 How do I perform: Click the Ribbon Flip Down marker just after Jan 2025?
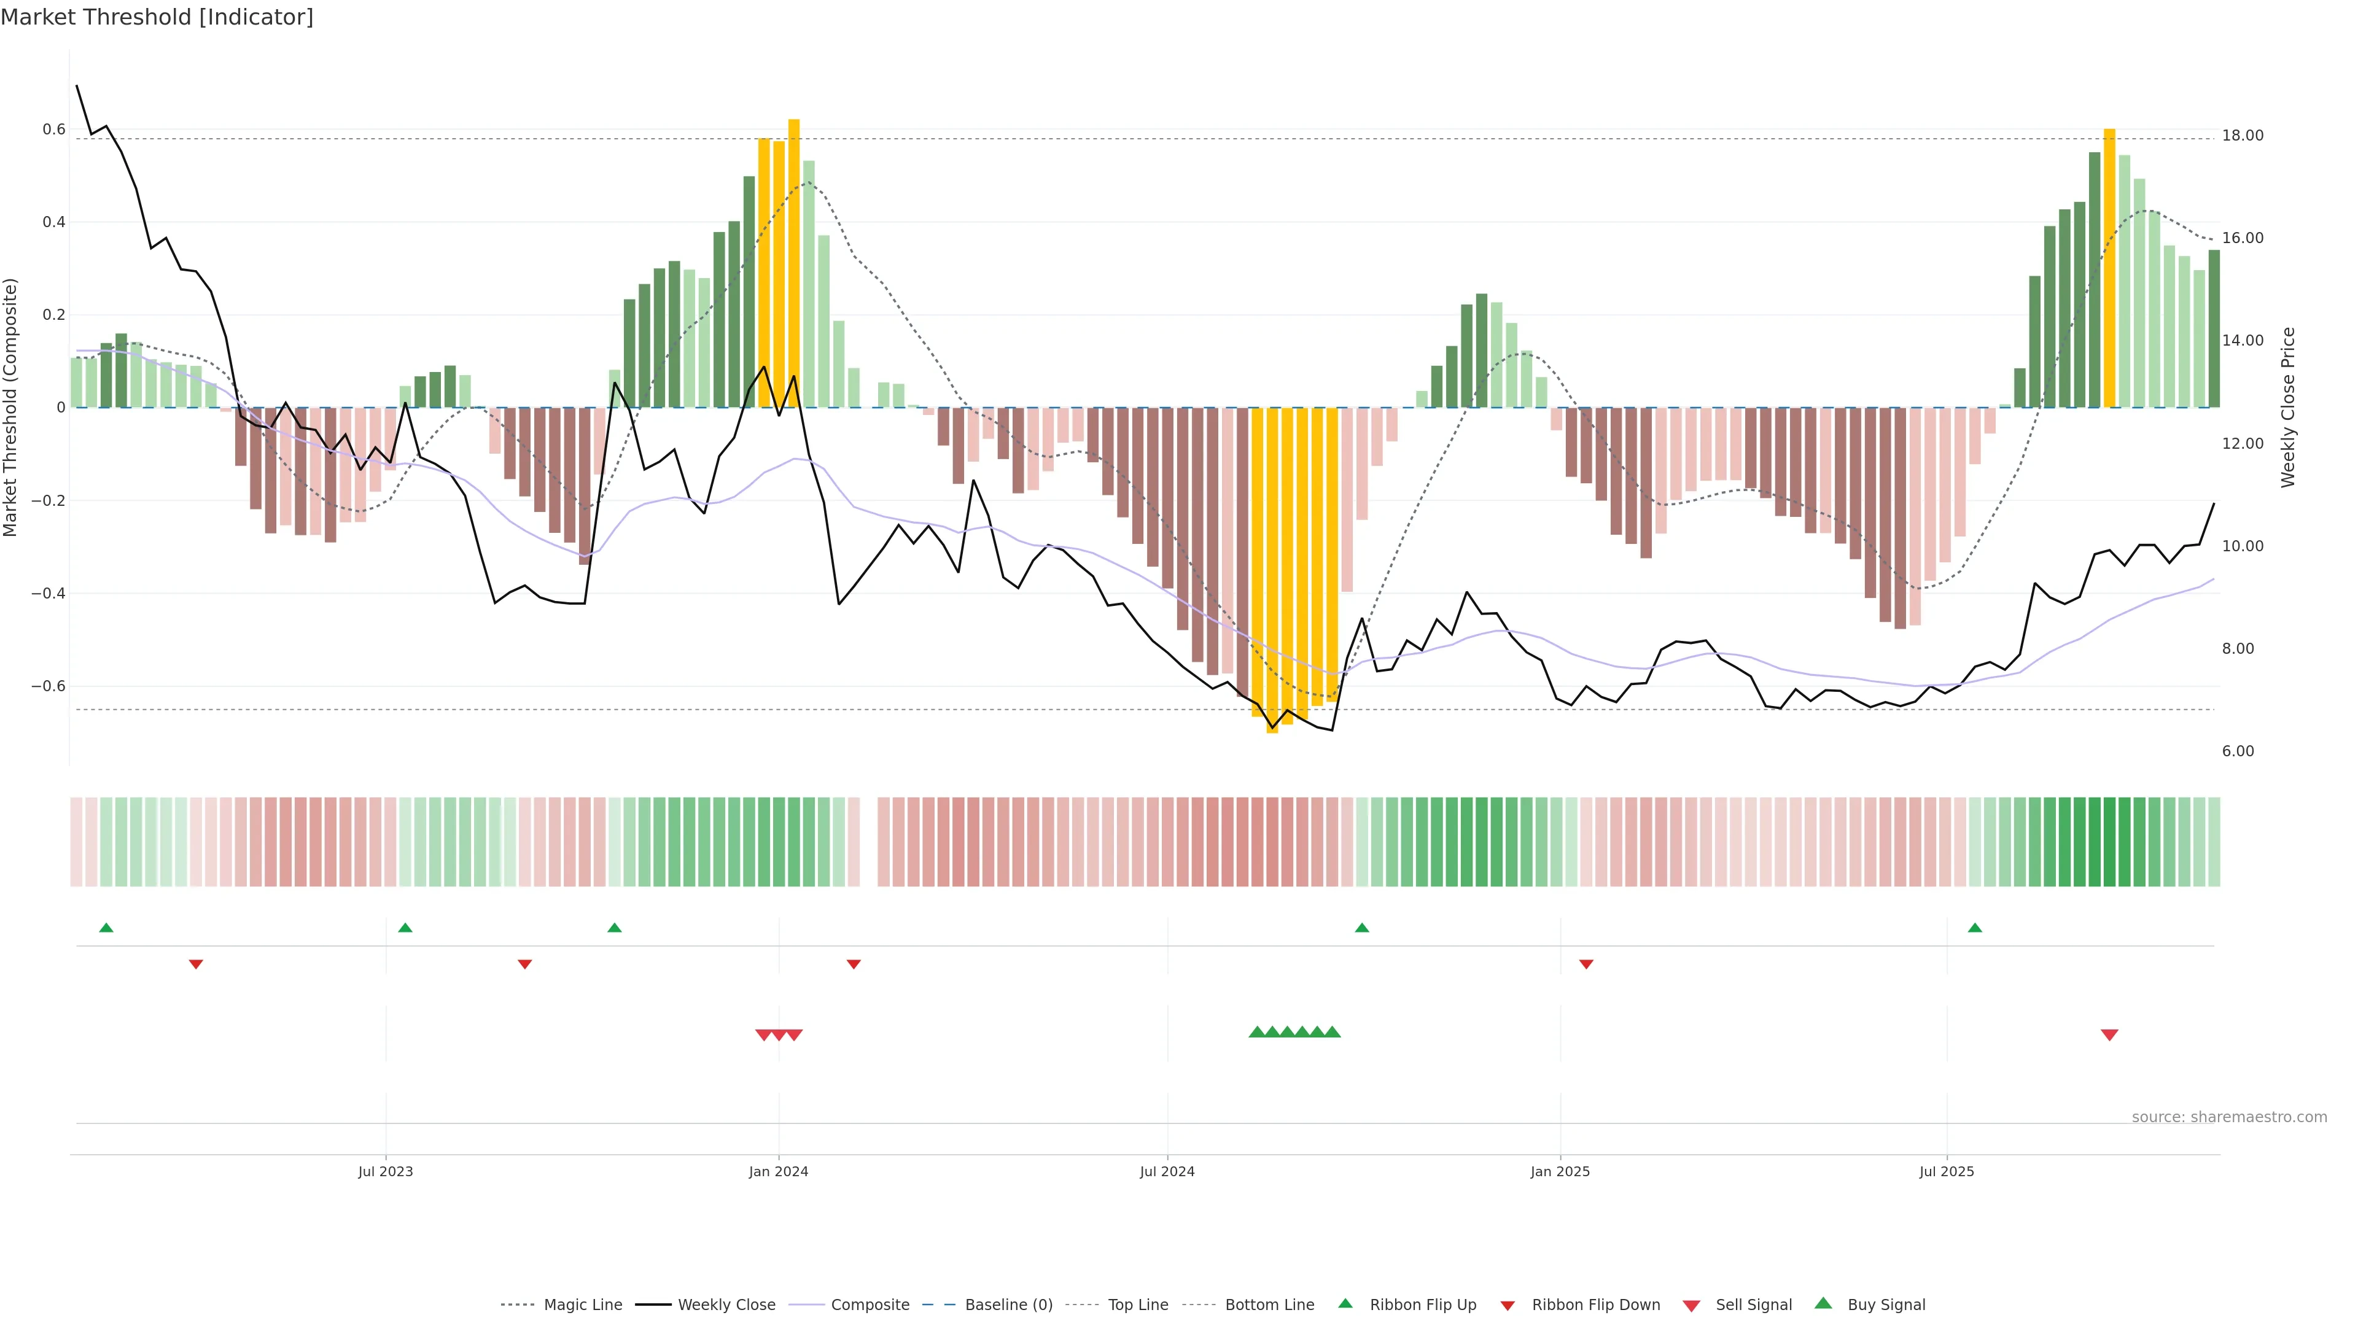pyautogui.click(x=1586, y=964)
